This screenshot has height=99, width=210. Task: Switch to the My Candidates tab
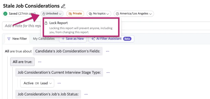44,39
